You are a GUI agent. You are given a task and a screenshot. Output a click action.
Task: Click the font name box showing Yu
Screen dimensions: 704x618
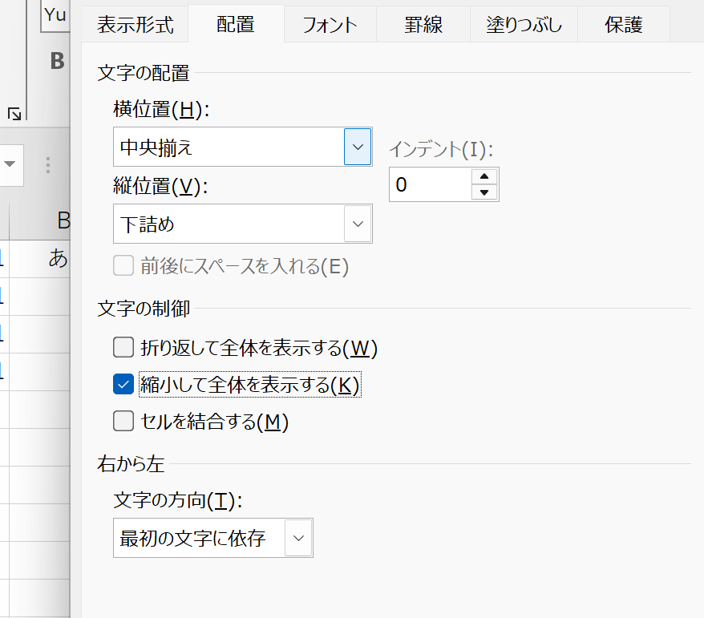click(x=55, y=15)
